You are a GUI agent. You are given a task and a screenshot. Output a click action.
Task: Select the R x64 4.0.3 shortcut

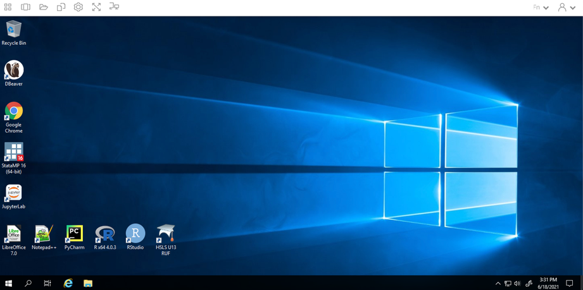[x=104, y=234]
